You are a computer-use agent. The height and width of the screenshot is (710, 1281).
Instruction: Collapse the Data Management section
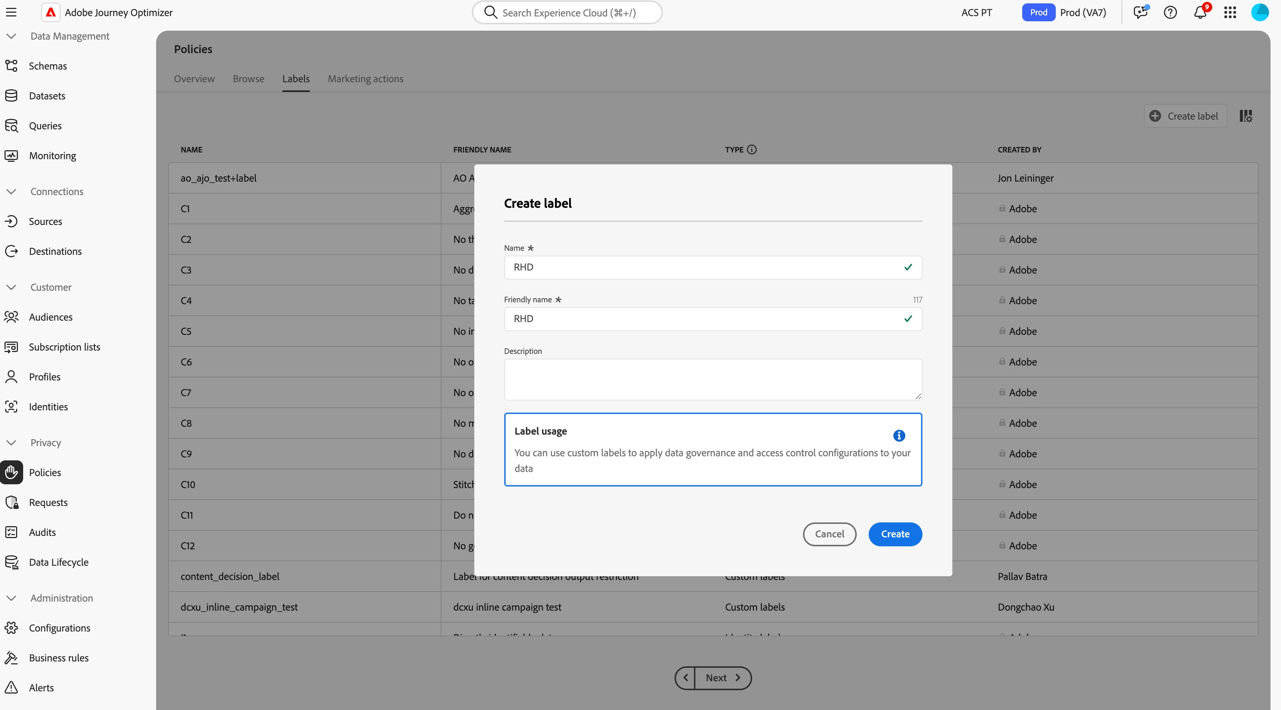click(x=12, y=36)
